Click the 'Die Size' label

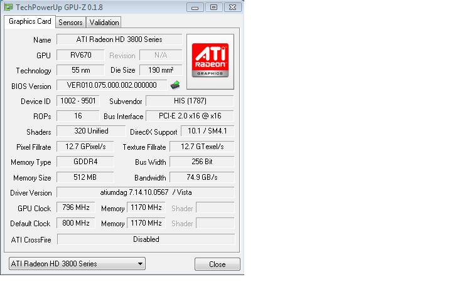(x=123, y=70)
